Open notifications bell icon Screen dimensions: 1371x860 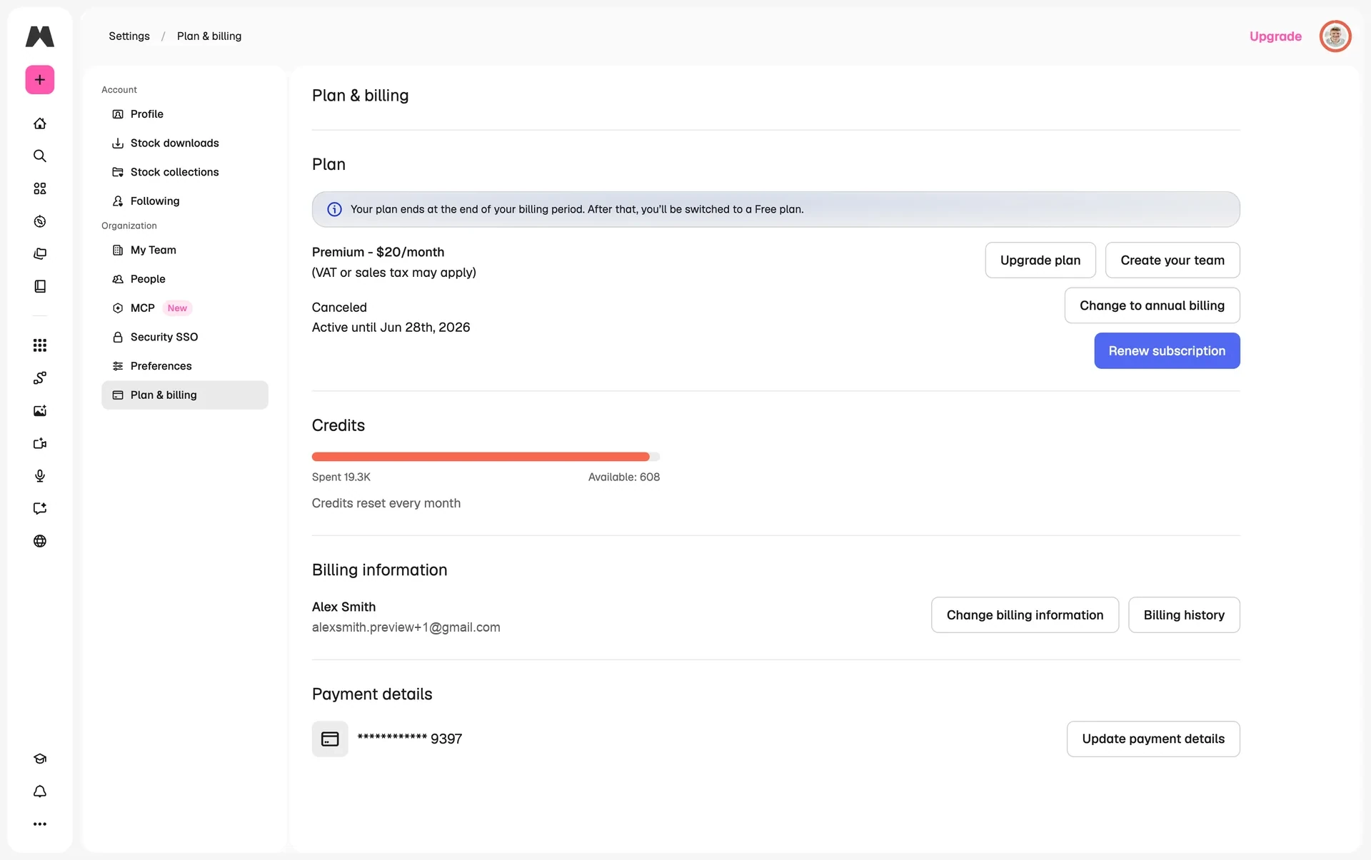[x=40, y=791]
